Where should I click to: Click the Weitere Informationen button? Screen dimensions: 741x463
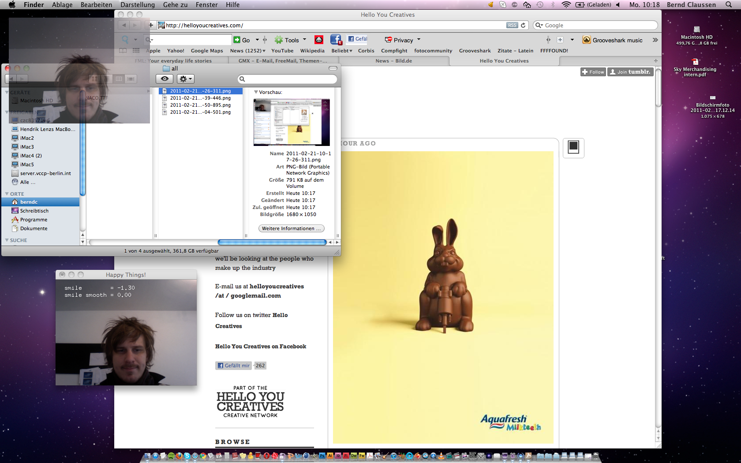click(291, 228)
